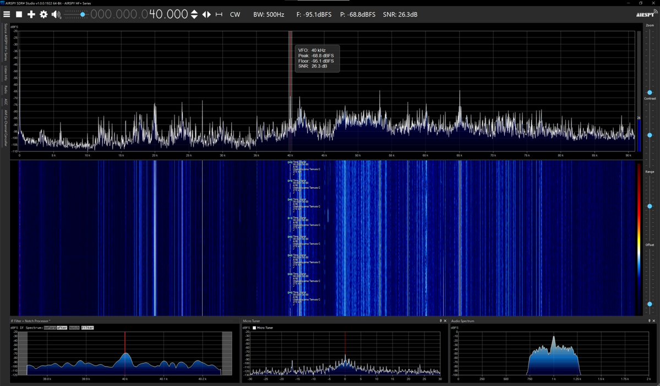Click the span width icon in the toolbar

220,14
